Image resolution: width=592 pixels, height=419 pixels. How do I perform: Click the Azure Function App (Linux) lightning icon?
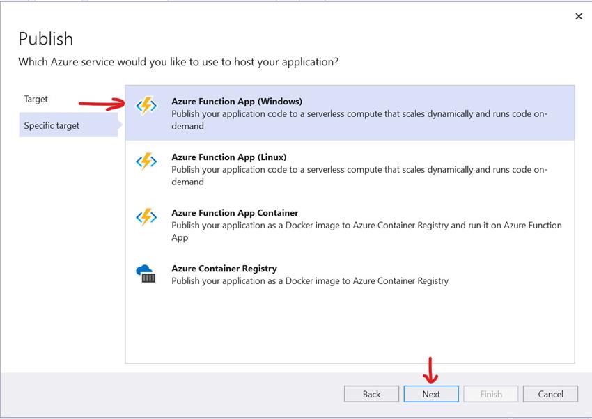(x=146, y=162)
